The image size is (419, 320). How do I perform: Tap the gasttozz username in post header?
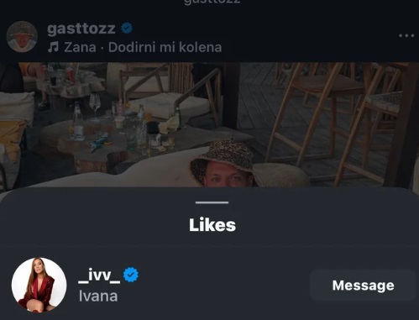coord(81,29)
